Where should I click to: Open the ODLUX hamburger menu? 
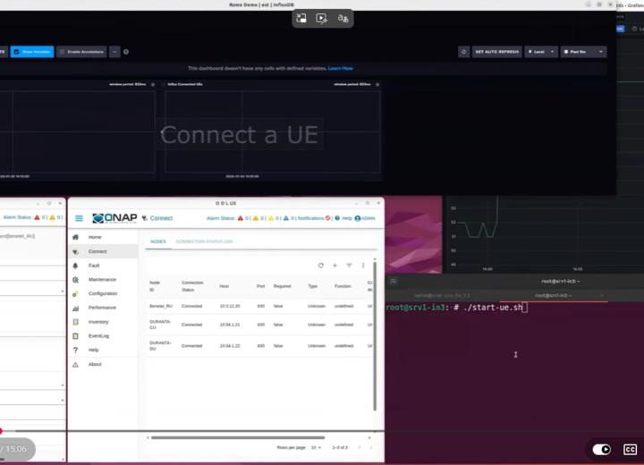79,217
